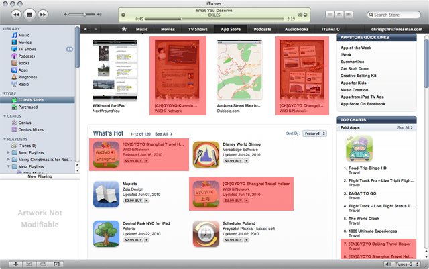Switch to grid view button
This screenshot has width=429, height=269.
coord(339,15)
